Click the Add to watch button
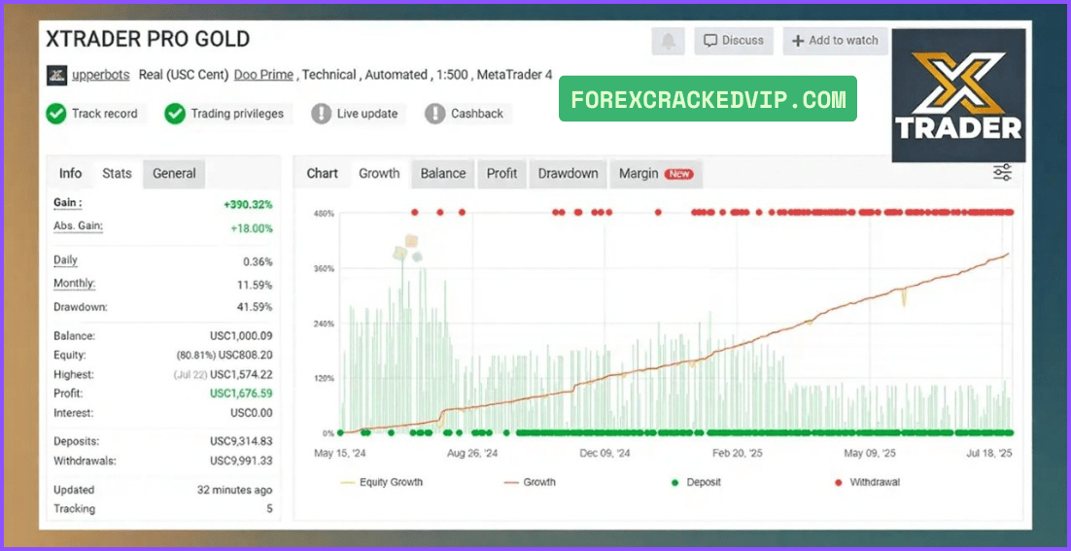Image resolution: width=1071 pixels, height=551 pixels. tap(836, 41)
